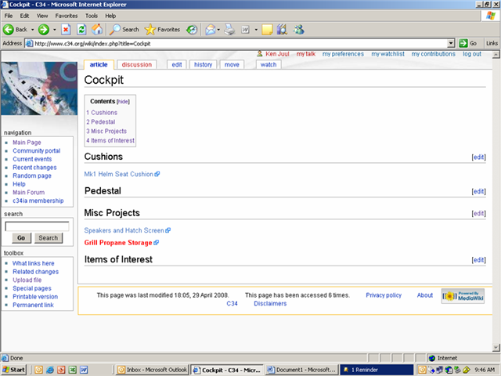Go to the browser Home page icon

(x=96, y=29)
